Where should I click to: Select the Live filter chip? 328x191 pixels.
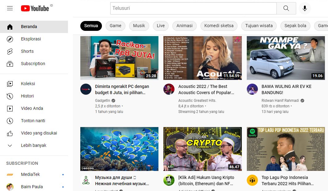pos(161,26)
